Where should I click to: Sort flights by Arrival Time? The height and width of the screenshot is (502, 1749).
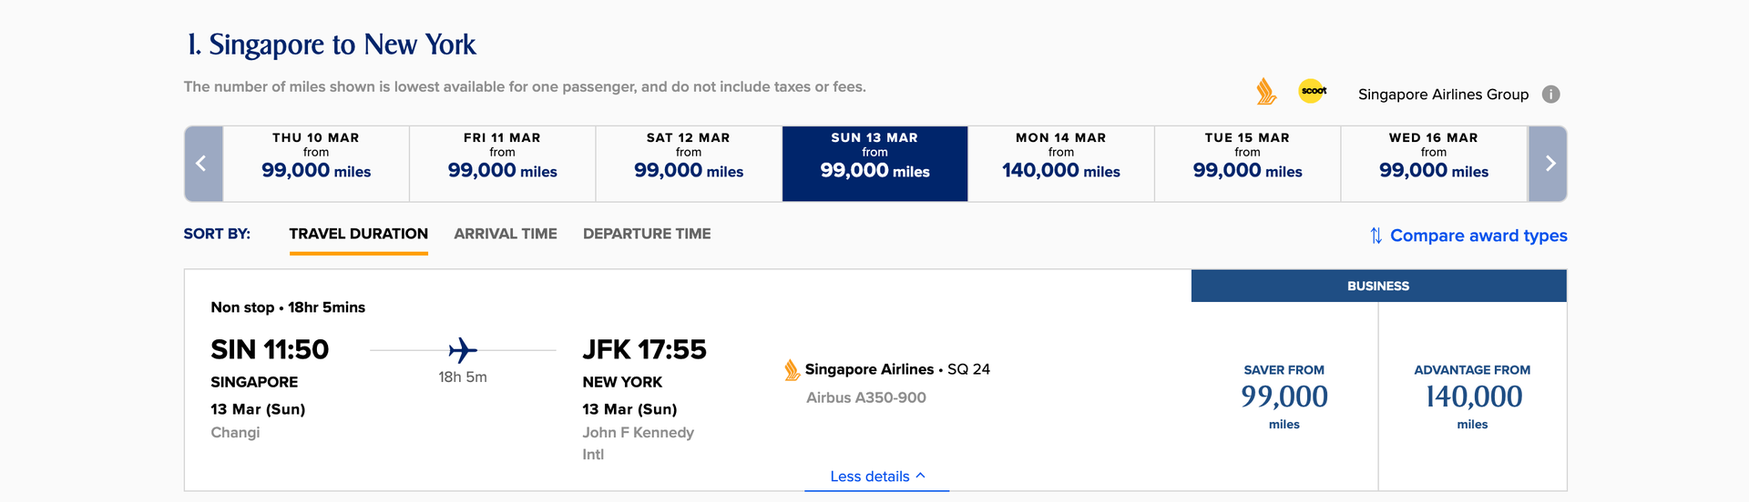coord(506,234)
